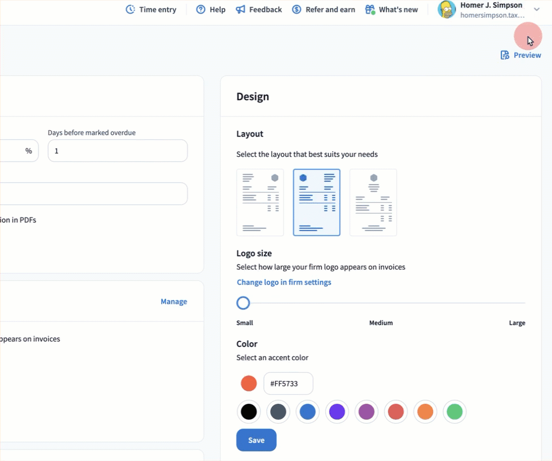Choose the highlighted blue invoice layout
This screenshot has height=461, width=552.
pyautogui.click(x=317, y=202)
